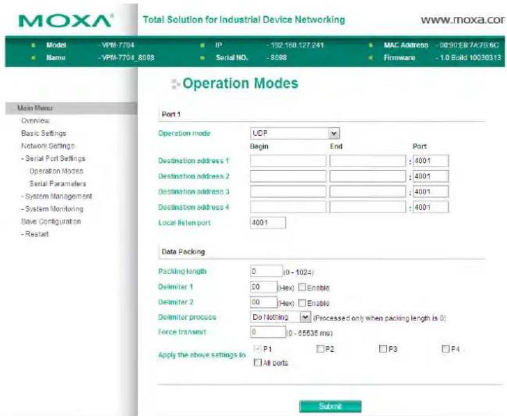Expand the Restart menu item

pos(35,234)
